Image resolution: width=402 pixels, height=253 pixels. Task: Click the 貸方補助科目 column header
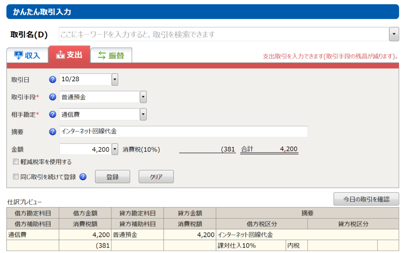tap(137, 224)
